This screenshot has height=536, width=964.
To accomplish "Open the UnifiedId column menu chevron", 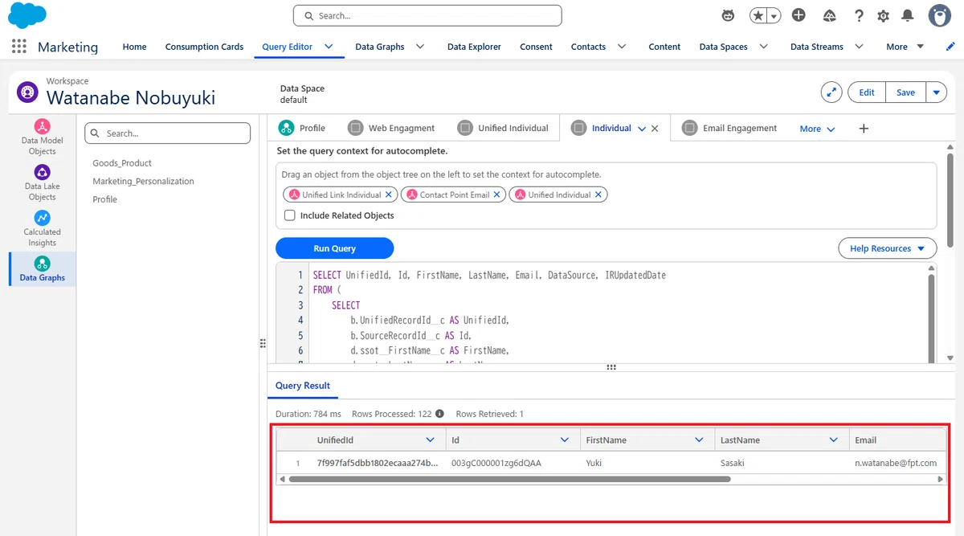I will tap(430, 440).
